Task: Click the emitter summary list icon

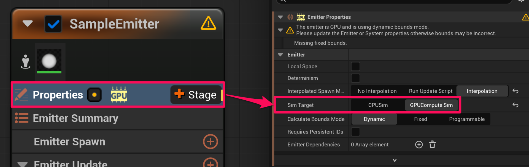Action: [x=21, y=118]
